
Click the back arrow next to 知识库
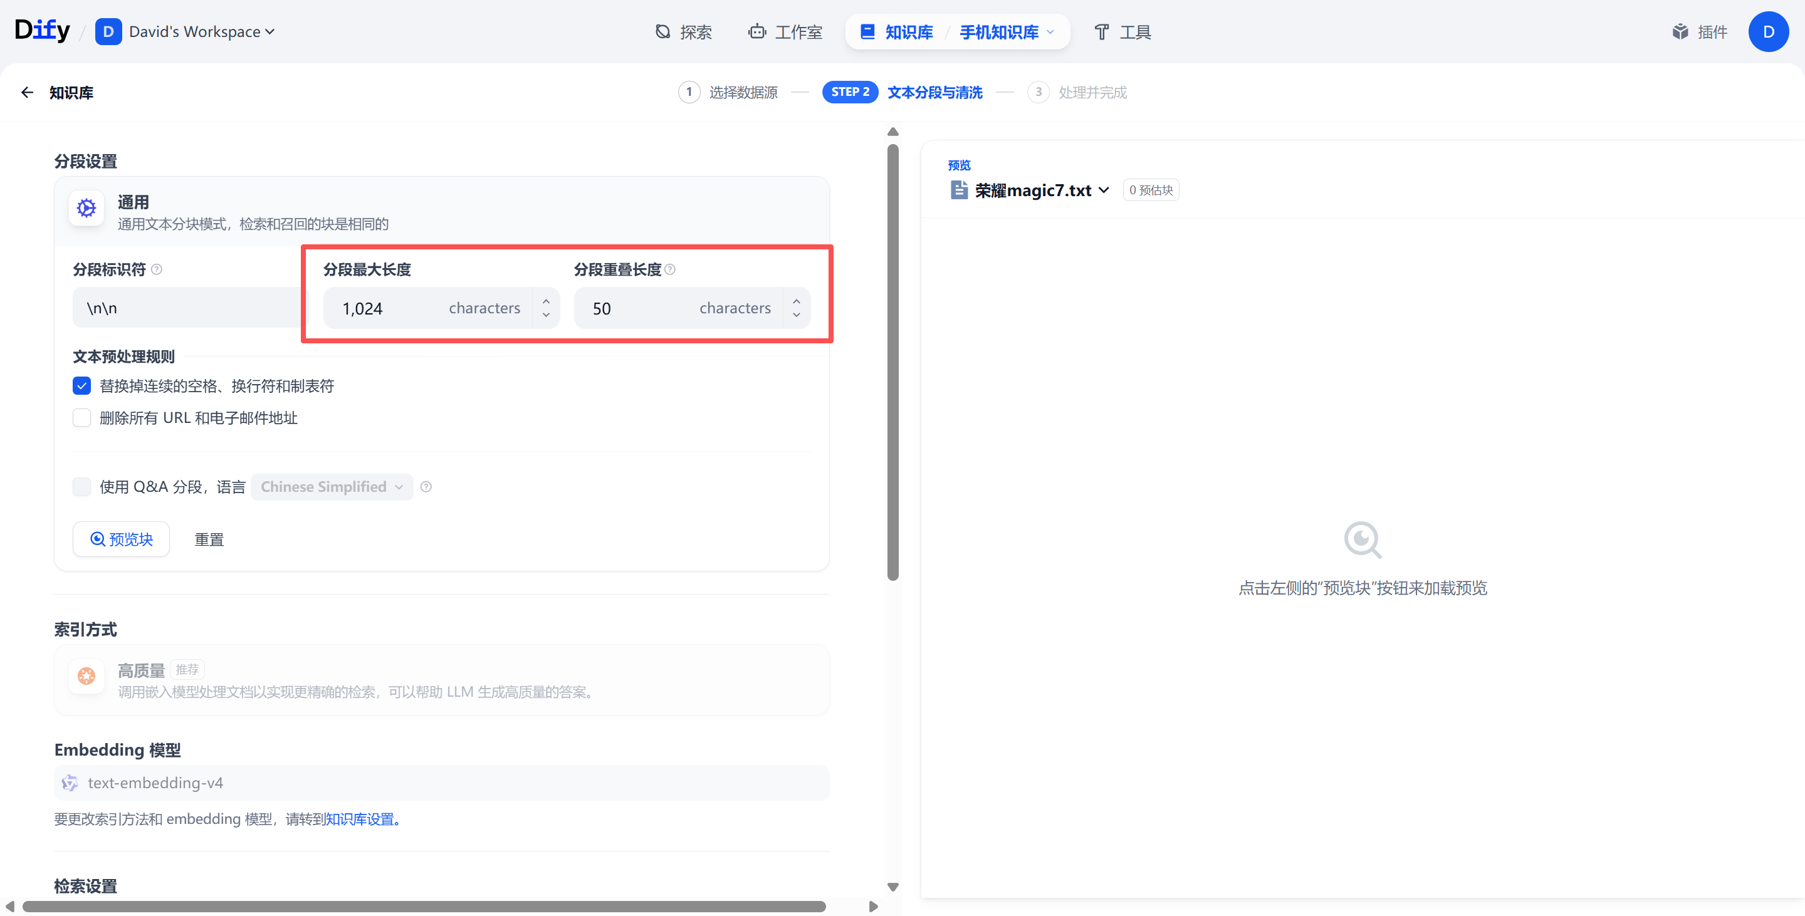click(28, 93)
